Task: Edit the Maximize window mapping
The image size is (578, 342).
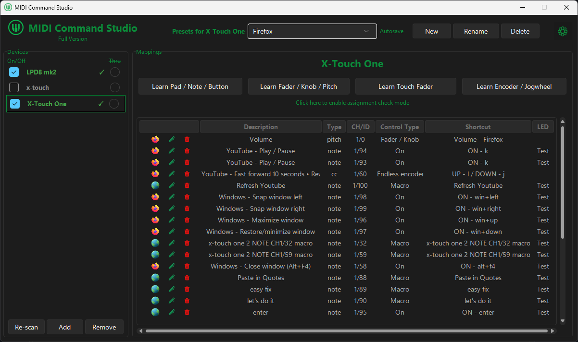Action: click(172, 220)
